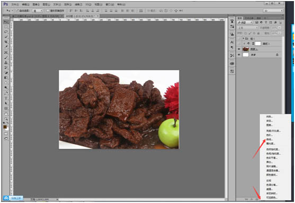Choose Selective Color at menu bottom
295x203 pixels.
[272, 197]
